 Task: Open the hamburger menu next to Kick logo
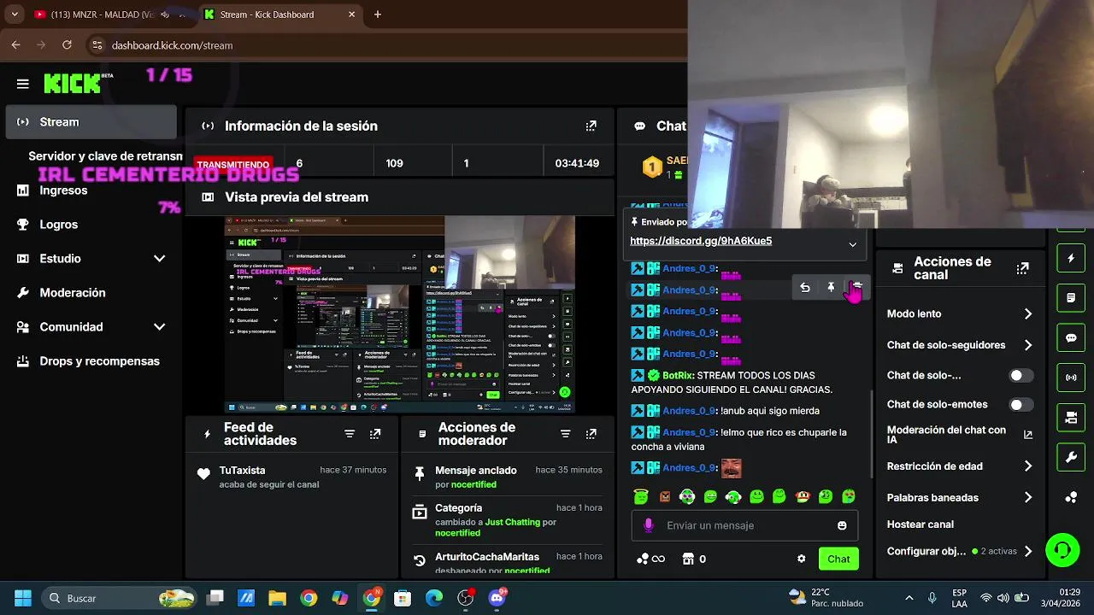(x=23, y=84)
